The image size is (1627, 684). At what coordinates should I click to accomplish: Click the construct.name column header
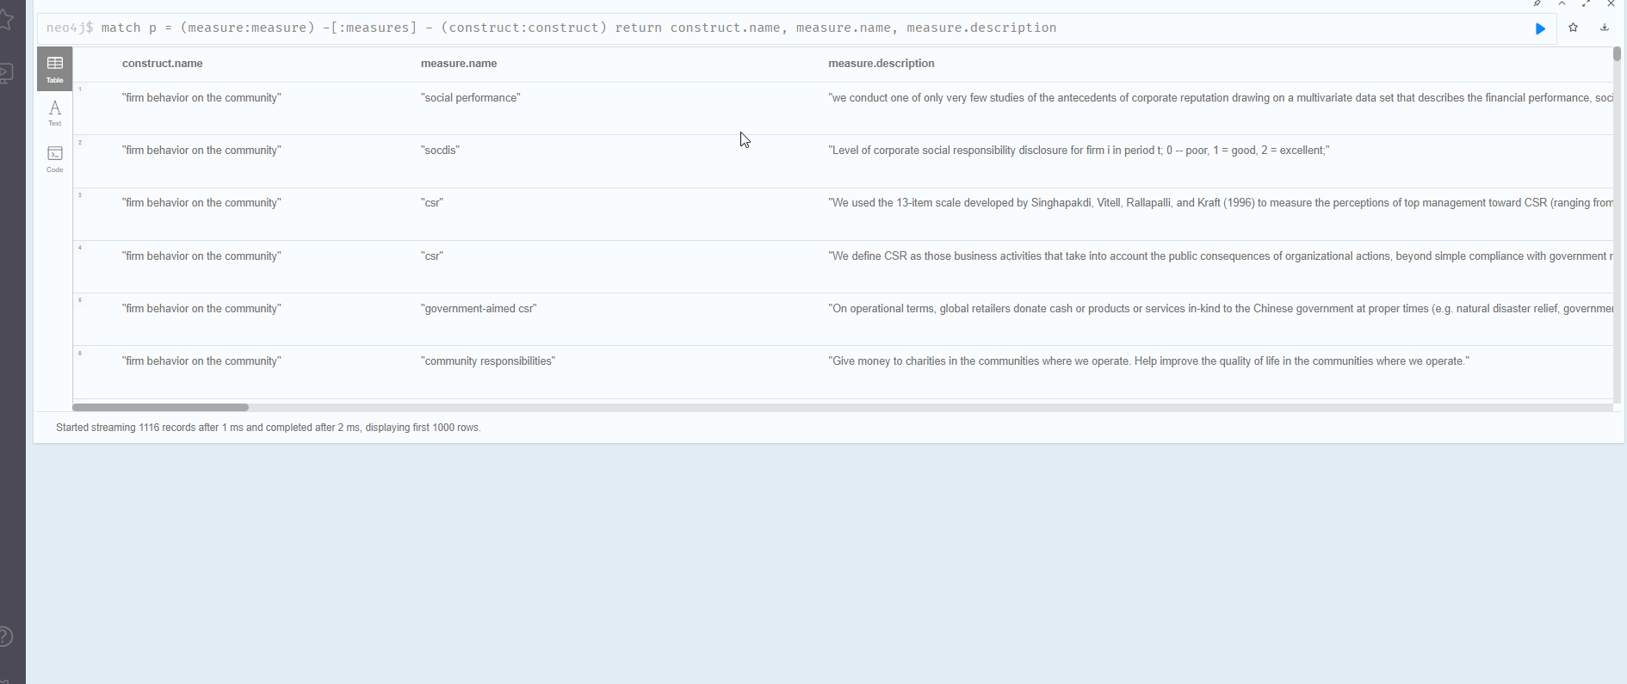coord(163,64)
